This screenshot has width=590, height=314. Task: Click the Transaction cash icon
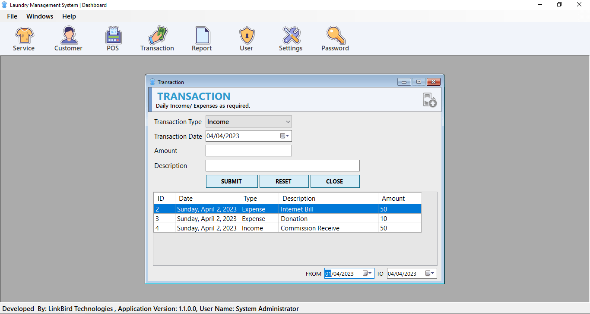point(157,38)
